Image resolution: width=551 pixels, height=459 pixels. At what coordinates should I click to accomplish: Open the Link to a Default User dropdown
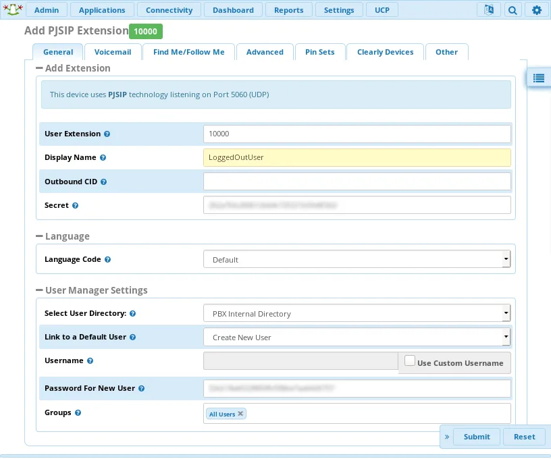coord(357,337)
